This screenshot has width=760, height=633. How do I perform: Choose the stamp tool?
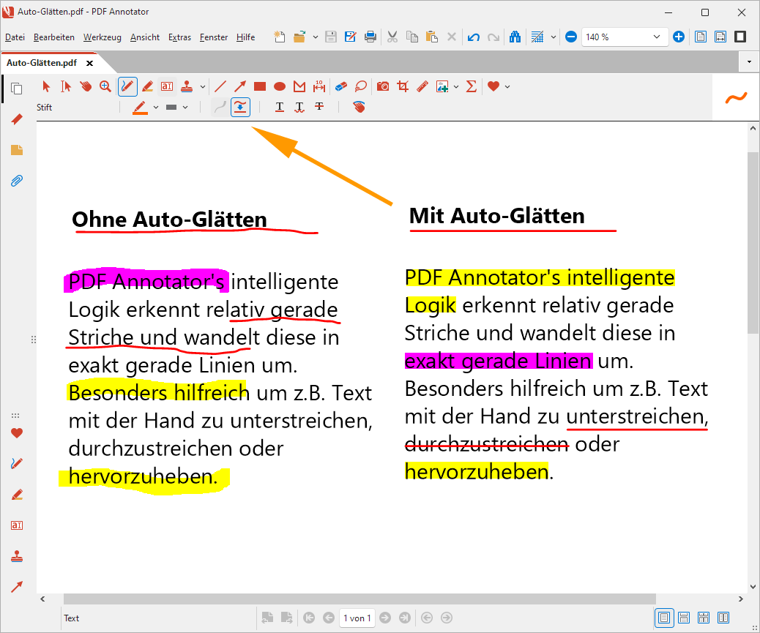click(187, 86)
